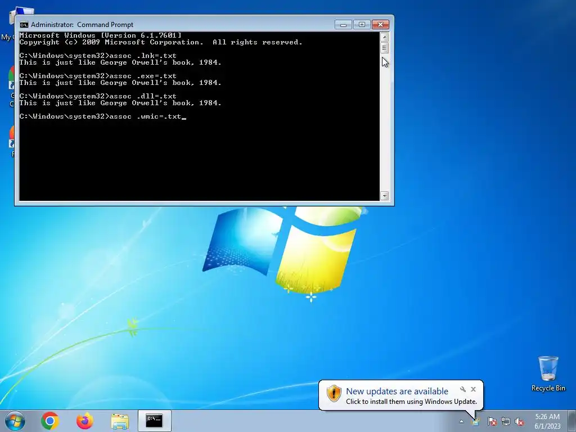Screen dimensions: 576x432
Task: Click the line 'assoc .dll=.txt'
Action: [x=143, y=96]
